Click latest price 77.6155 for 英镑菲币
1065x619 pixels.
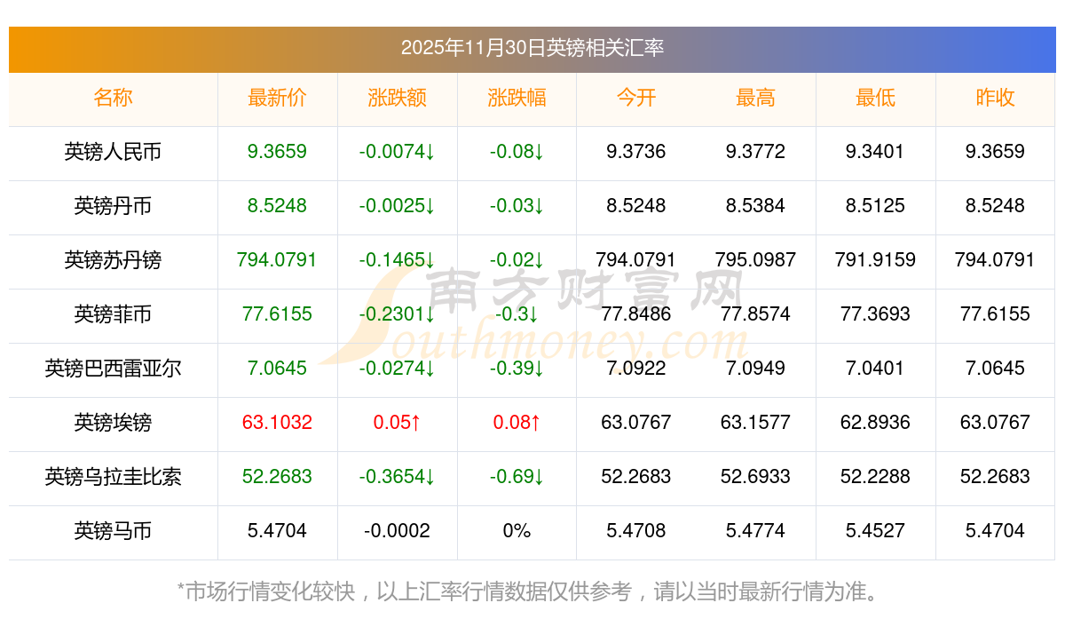pyautogui.click(x=277, y=314)
